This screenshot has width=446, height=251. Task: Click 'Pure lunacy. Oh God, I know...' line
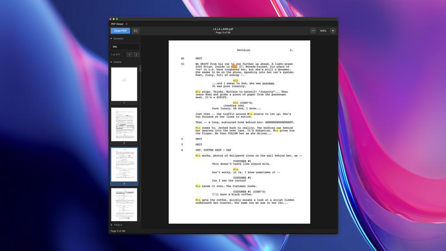[236, 108]
